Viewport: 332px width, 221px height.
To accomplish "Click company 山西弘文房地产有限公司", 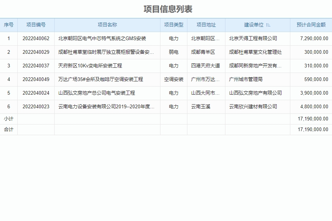I will click(255, 93).
